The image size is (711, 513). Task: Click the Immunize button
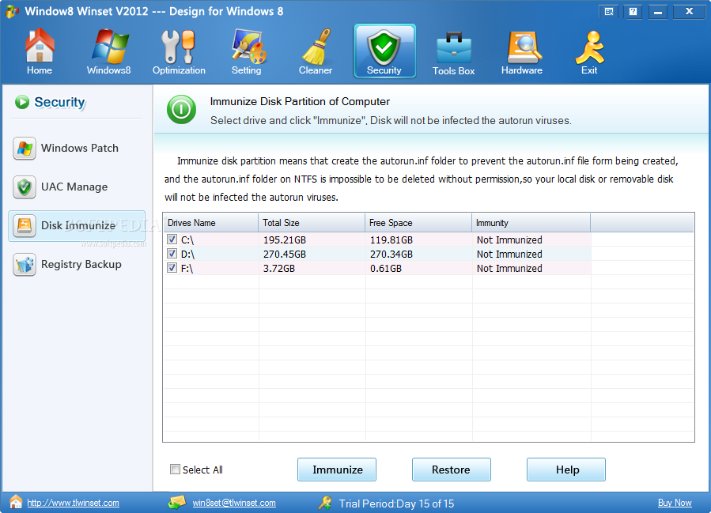click(x=337, y=470)
